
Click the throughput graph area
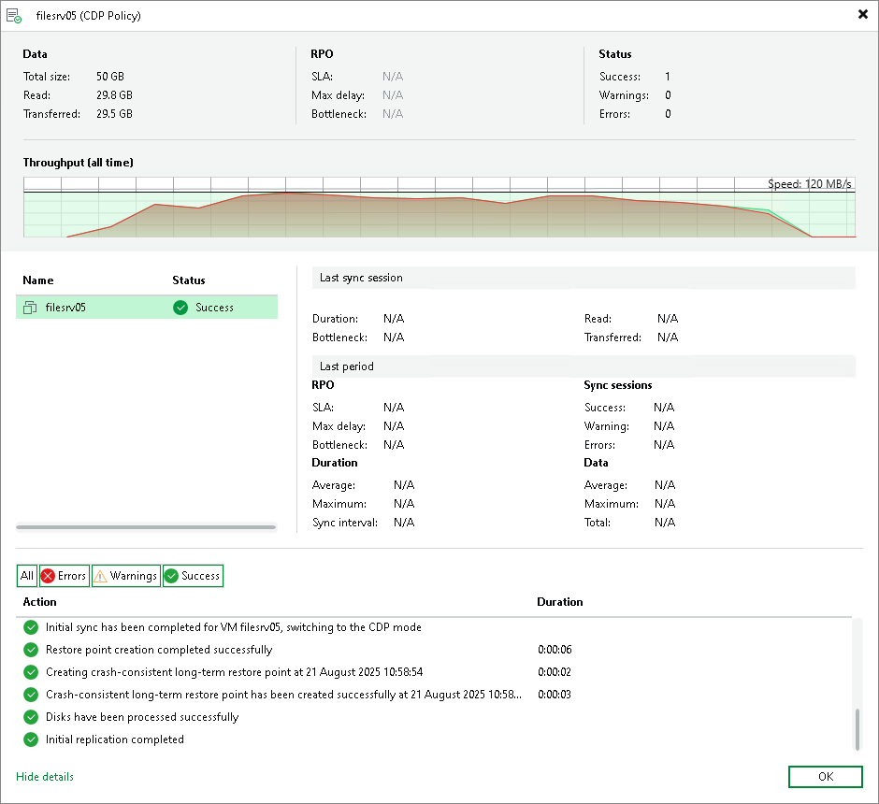[x=439, y=208]
